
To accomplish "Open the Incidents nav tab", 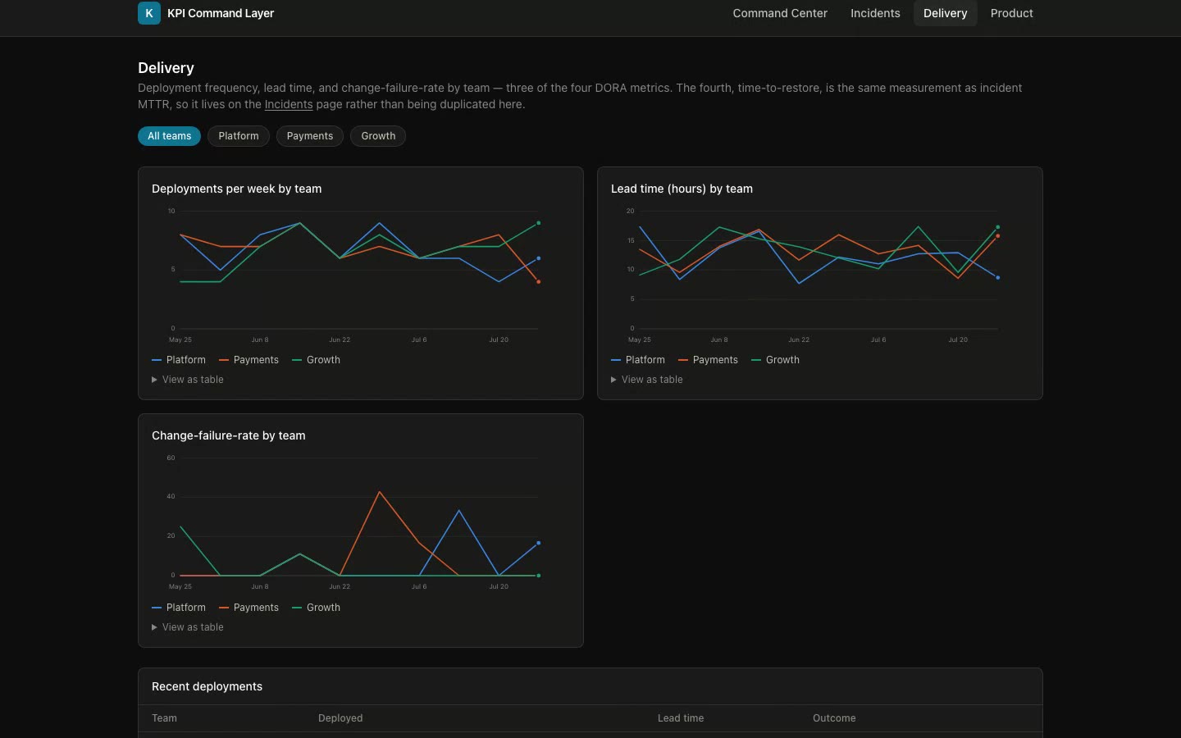I will coord(875,13).
